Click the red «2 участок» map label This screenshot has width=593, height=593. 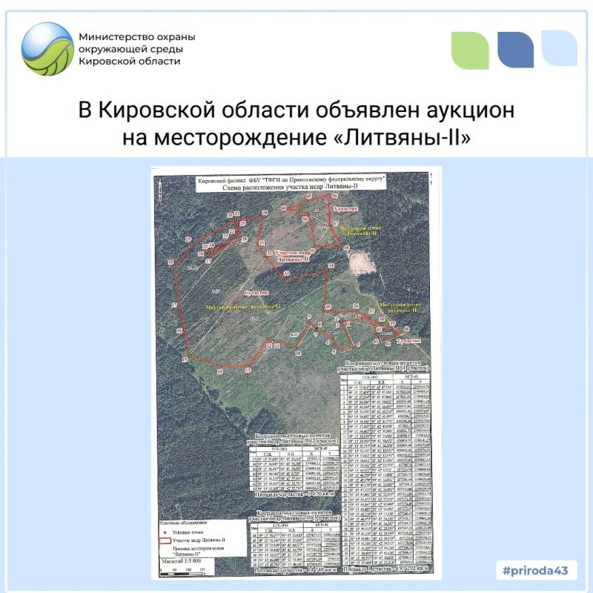click(408, 341)
